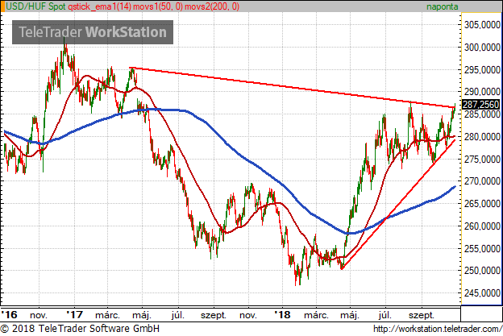Click the '16 year label on time axis

click(x=9, y=315)
